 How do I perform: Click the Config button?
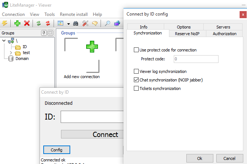click(57, 150)
